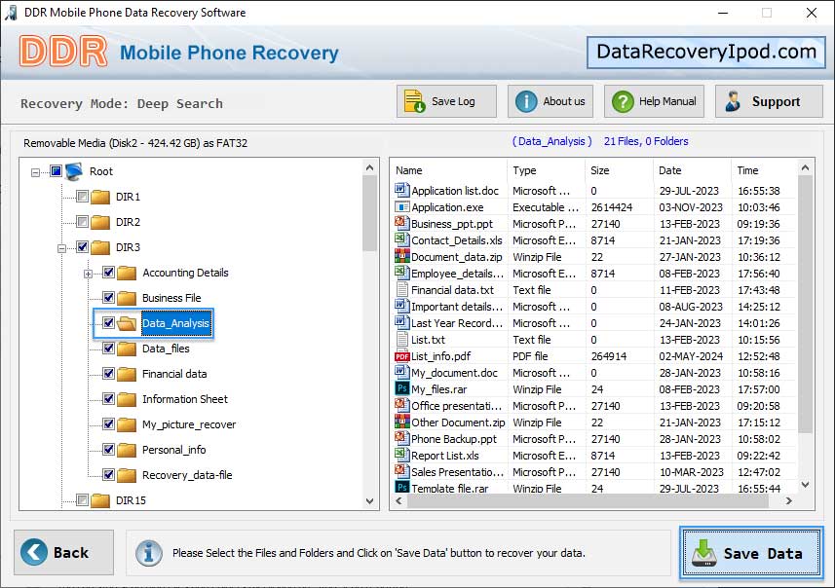Click the file list scroll down arrow
This screenshot has height=588, width=835.
(805, 485)
